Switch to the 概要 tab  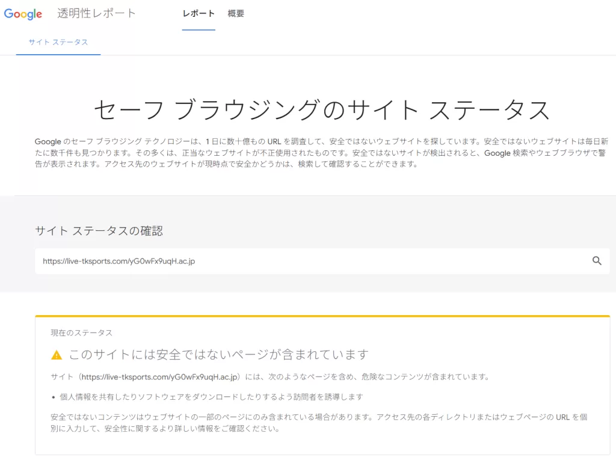(235, 13)
